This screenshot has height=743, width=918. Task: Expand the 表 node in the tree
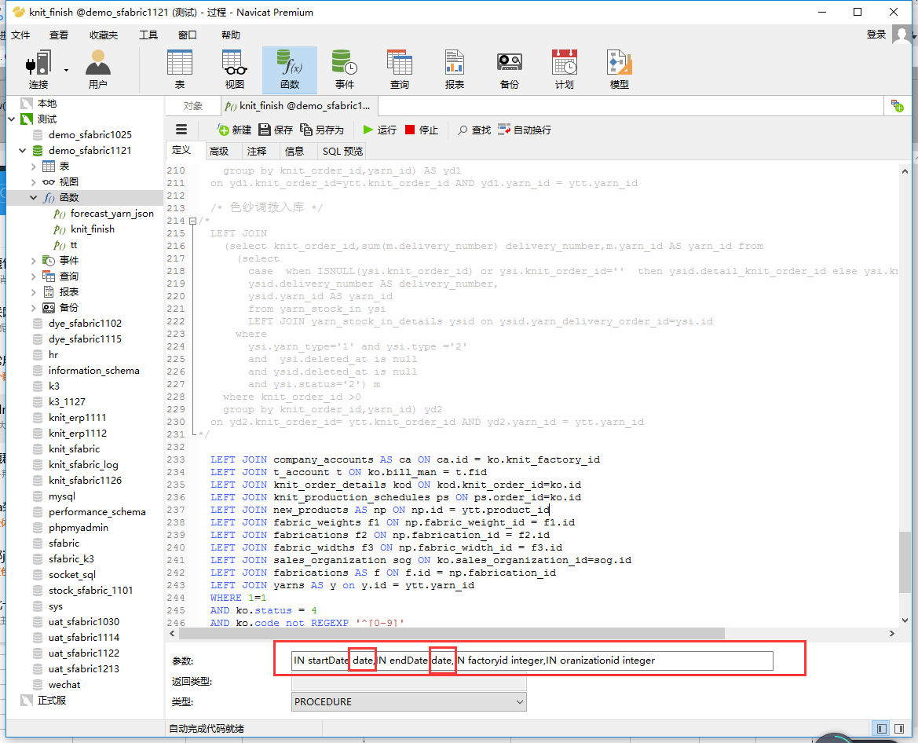pos(34,166)
